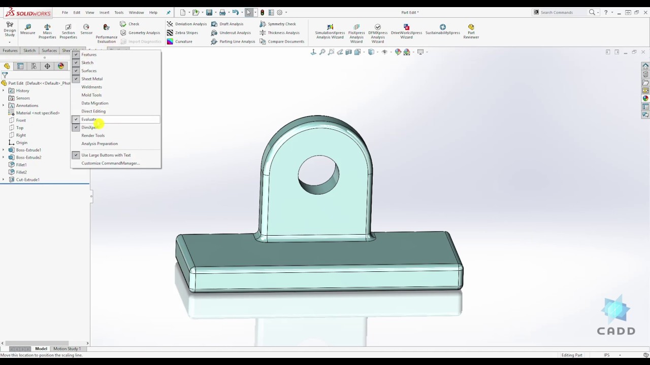The width and height of the screenshot is (650, 365).
Task: Switch to ConfigurationManager tab icon
Action: (x=34, y=66)
